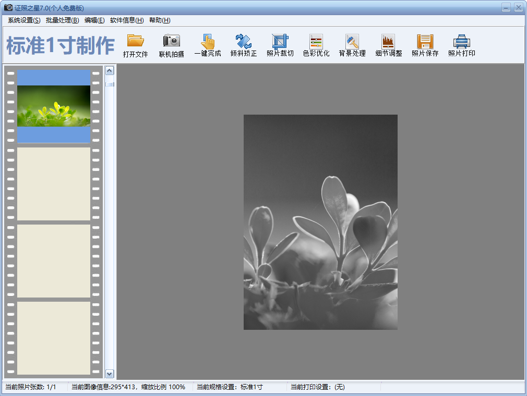Choose 照片裁切 photo crop tool
The image size is (527, 396).
coord(280,46)
